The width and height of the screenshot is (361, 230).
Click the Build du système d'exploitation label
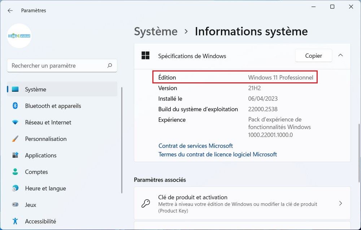tap(198, 109)
